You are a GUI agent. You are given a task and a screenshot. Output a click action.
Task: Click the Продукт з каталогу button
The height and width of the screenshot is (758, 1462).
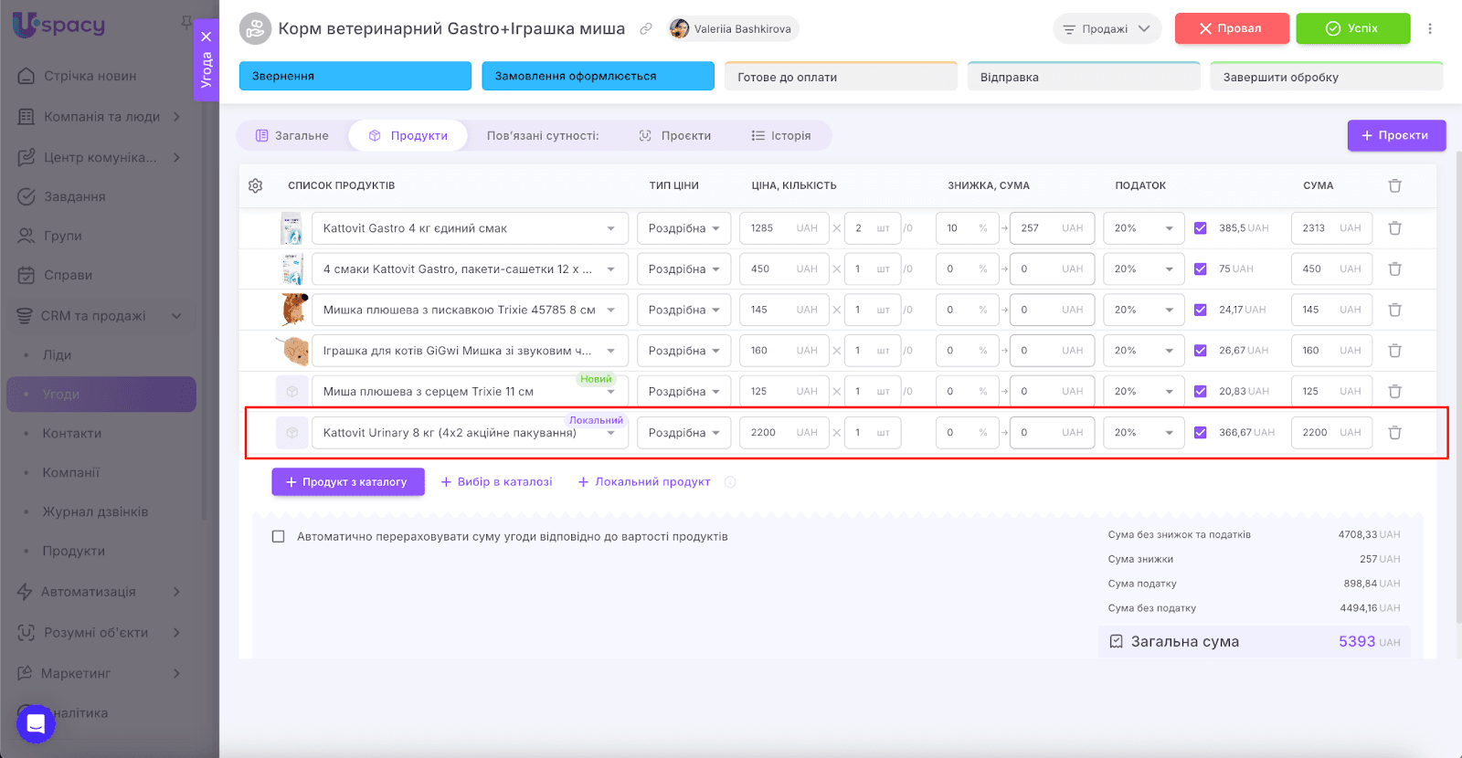point(348,482)
